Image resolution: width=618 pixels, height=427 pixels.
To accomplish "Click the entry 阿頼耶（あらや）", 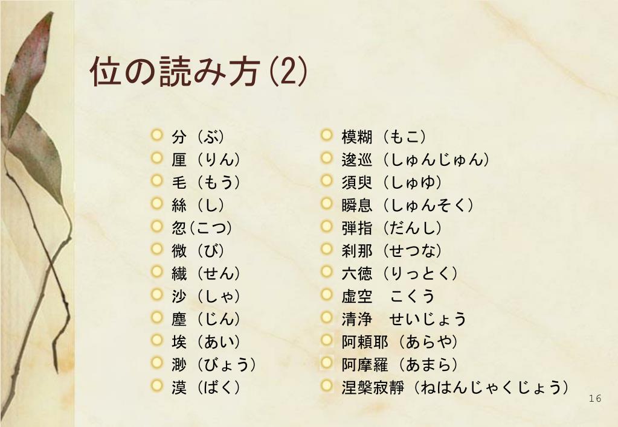I will pyautogui.click(x=400, y=342).
